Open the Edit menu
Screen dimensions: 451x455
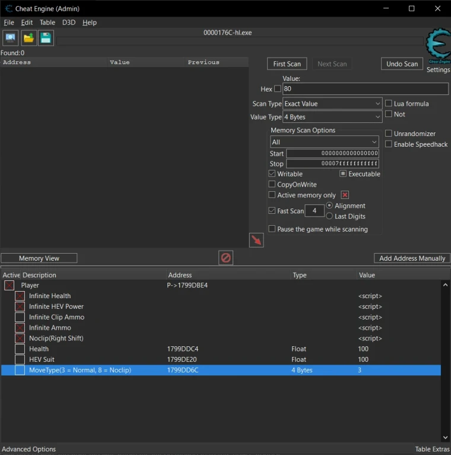(x=27, y=23)
